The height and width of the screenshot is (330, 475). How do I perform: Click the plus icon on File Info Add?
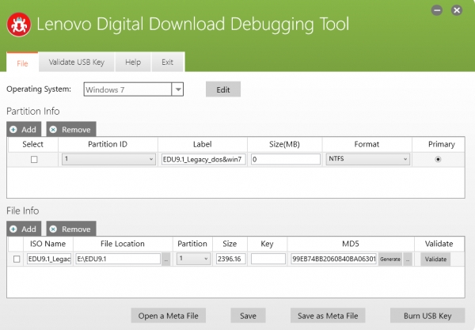click(13, 229)
